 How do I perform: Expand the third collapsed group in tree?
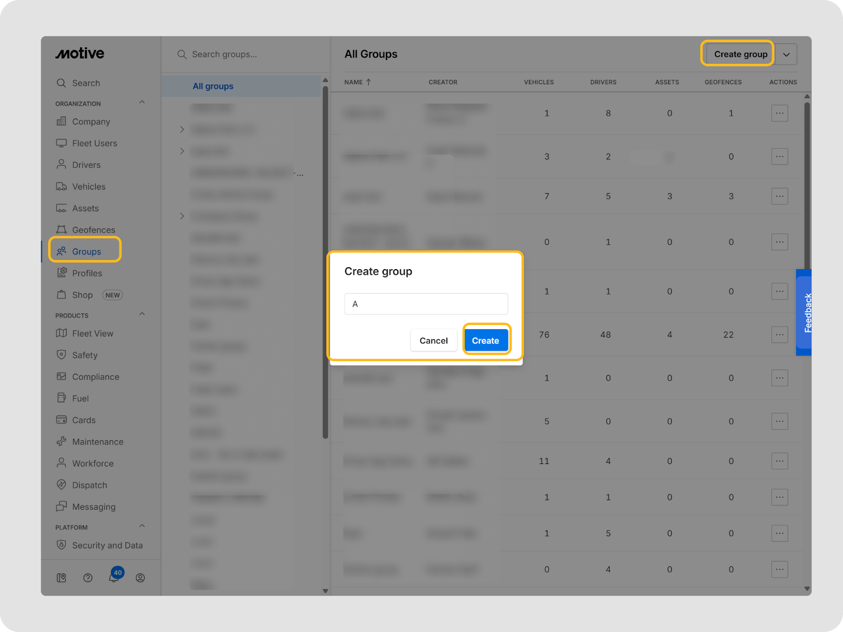pos(182,216)
